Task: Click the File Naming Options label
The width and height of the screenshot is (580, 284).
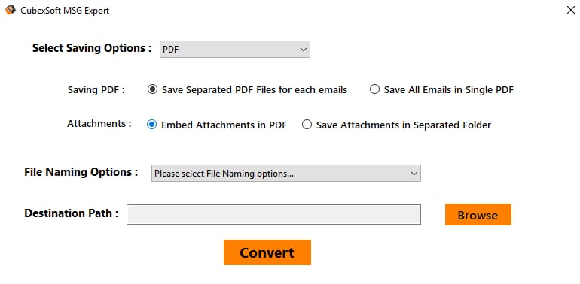Action: coord(81,172)
